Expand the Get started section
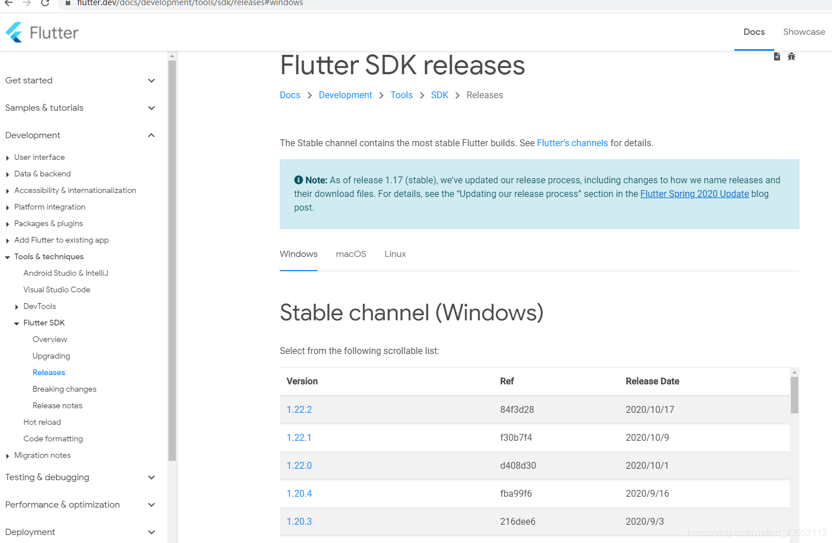Screen dimensions: 832x543 click(151, 81)
